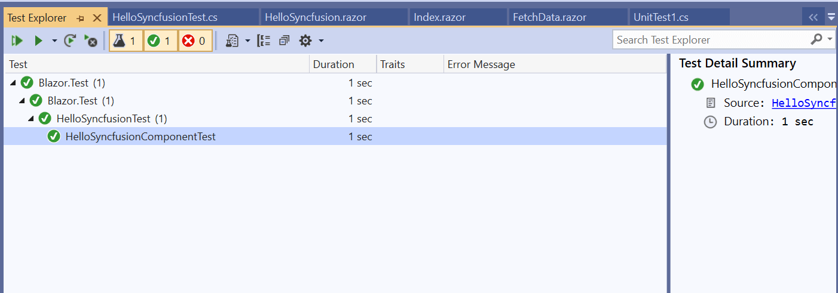Screen dimensions: 838x293
Task: Sort tests by Duration column header
Action: [334, 64]
